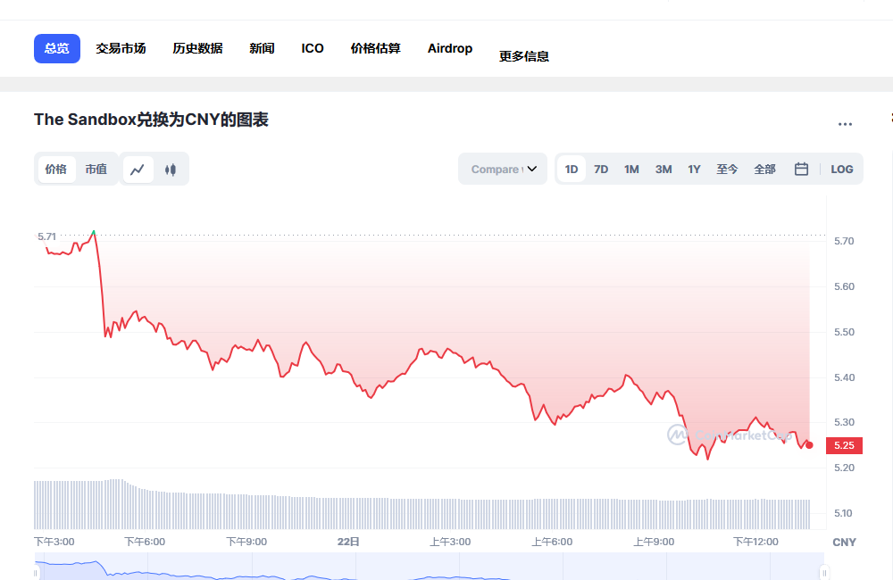Click the 5.71 high price label
Viewport: 893px width, 580px height.
pos(46,236)
